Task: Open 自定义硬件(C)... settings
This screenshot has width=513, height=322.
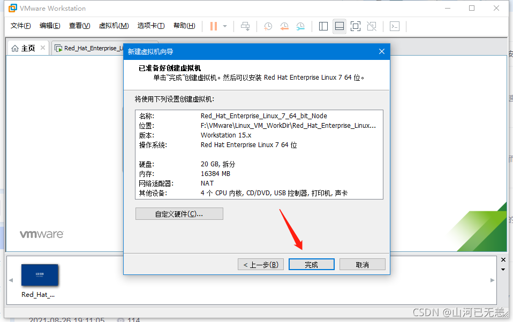Action: point(179,214)
